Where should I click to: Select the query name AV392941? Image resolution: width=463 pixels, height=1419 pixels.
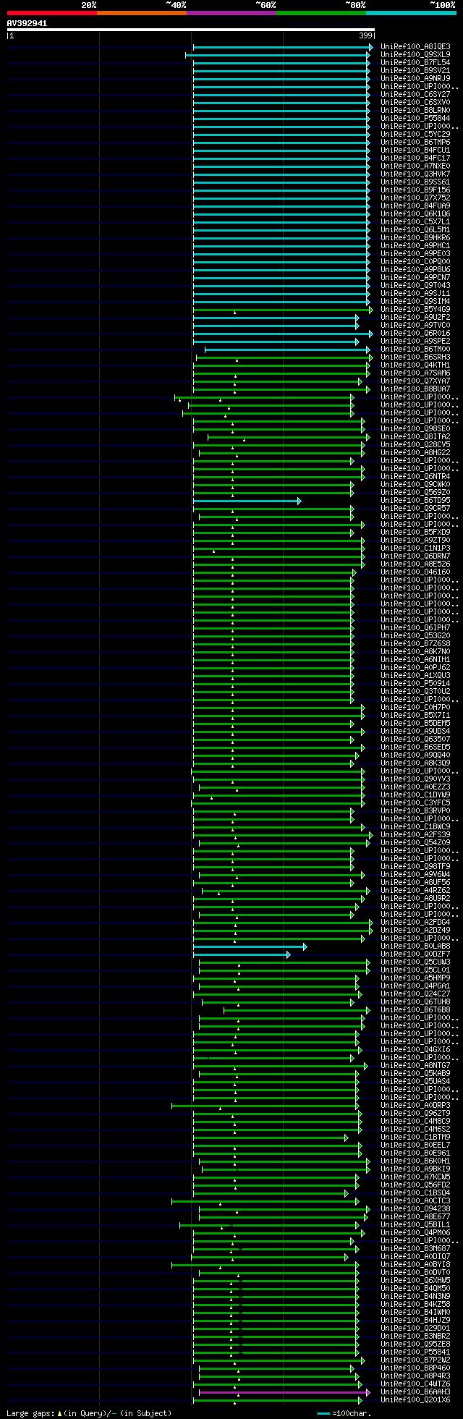pyautogui.click(x=27, y=23)
